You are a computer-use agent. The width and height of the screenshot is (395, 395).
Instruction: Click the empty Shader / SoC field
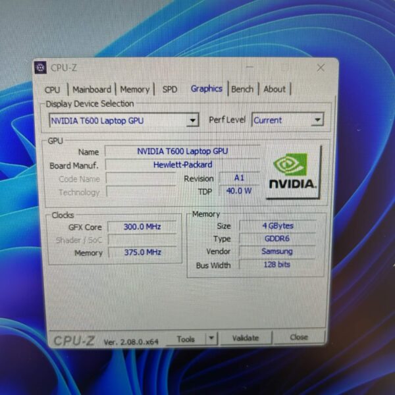(143, 240)
